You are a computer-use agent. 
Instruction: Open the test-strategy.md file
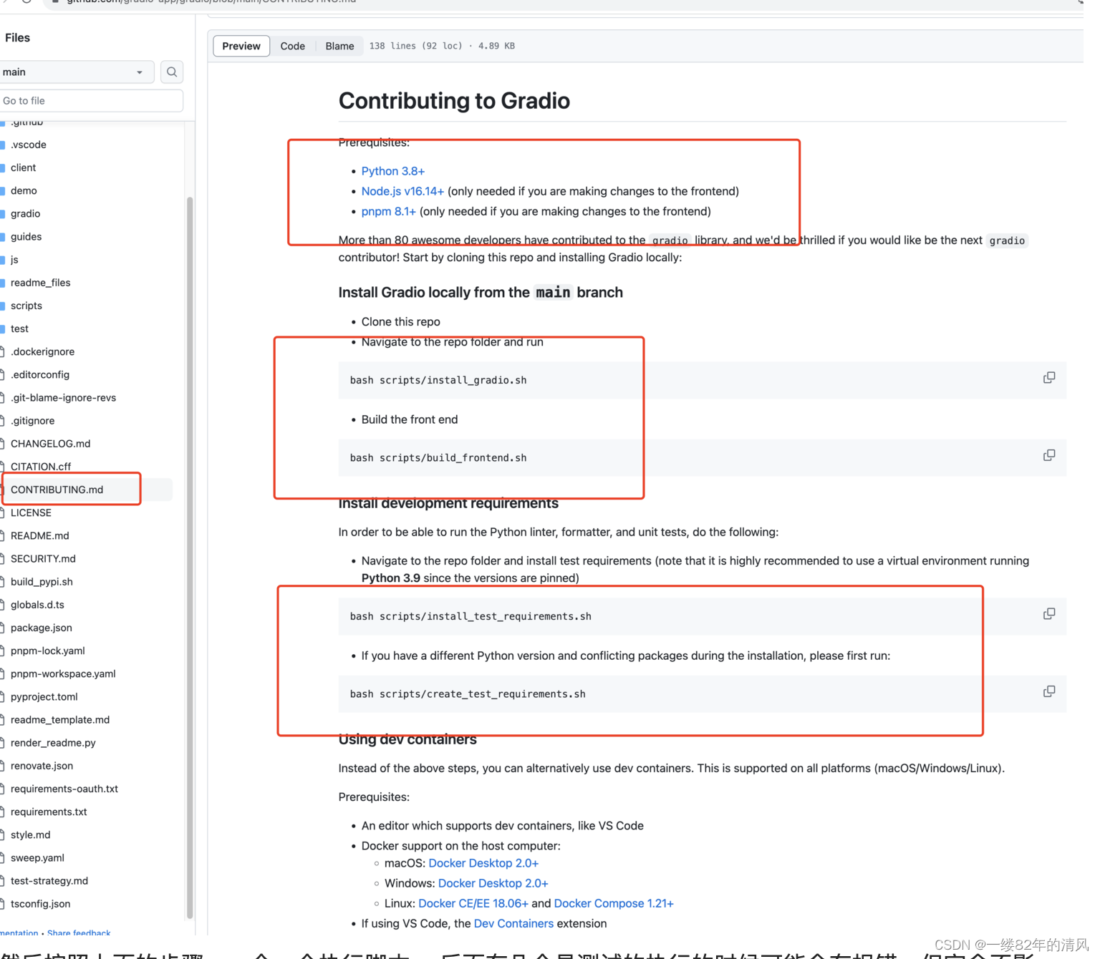pos(49,880)
